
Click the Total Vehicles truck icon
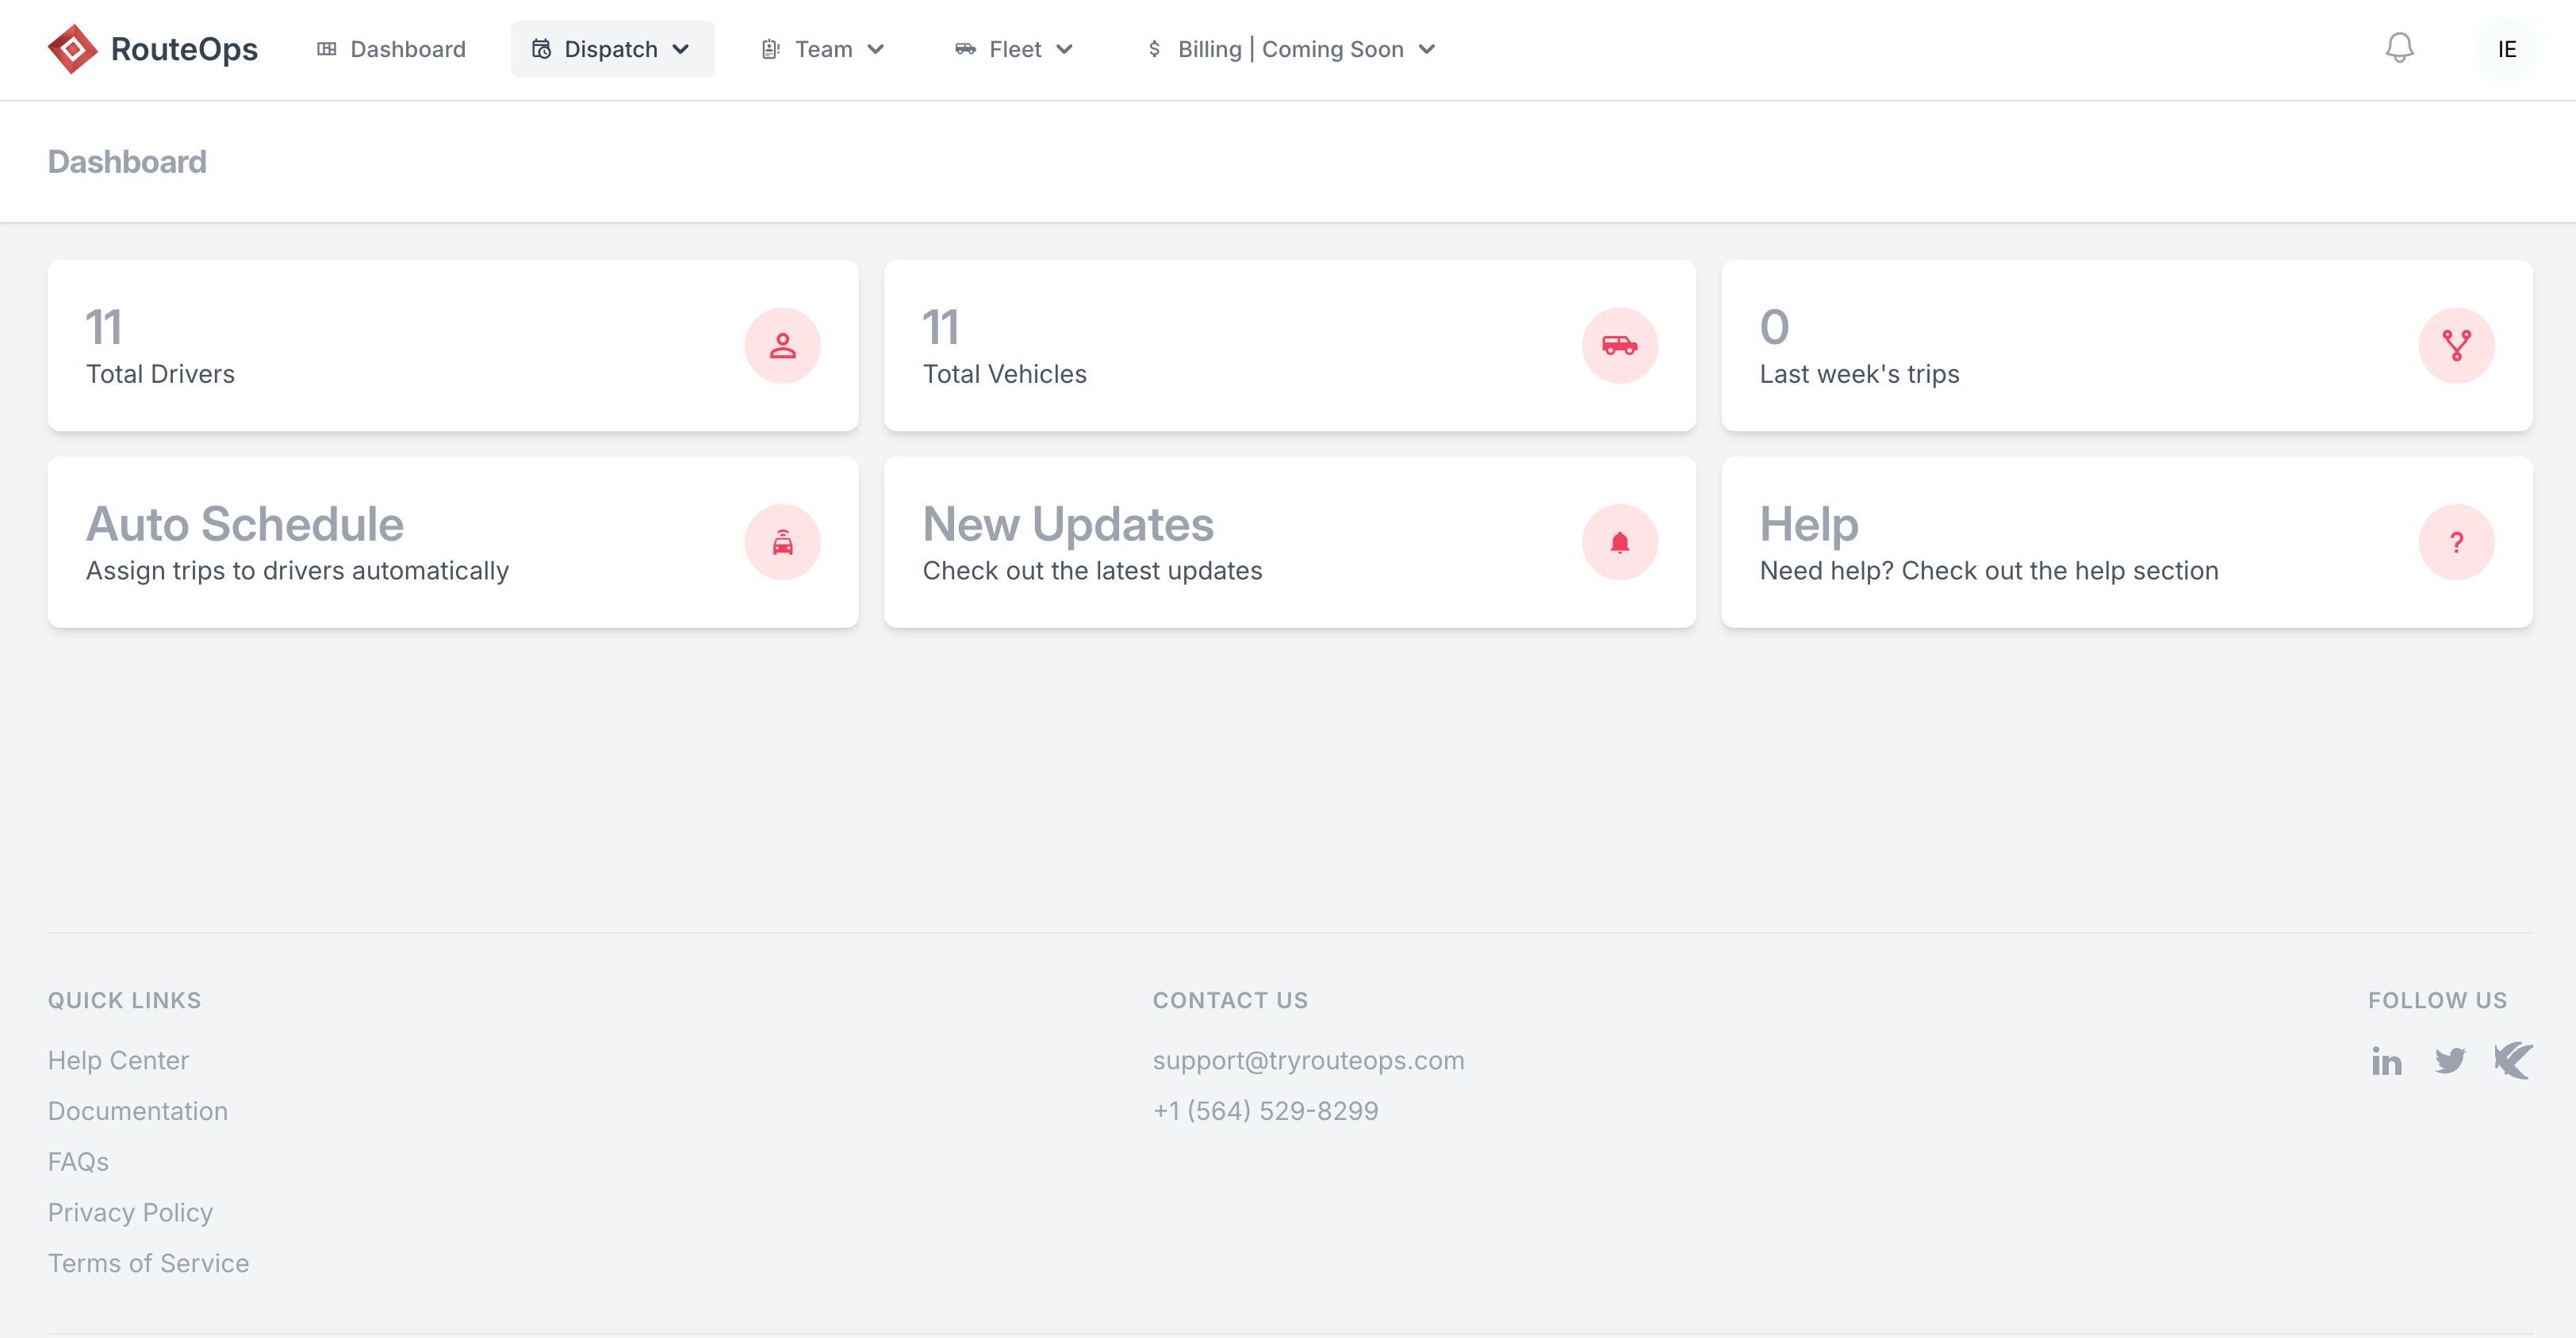click(x=1619, y=346)
